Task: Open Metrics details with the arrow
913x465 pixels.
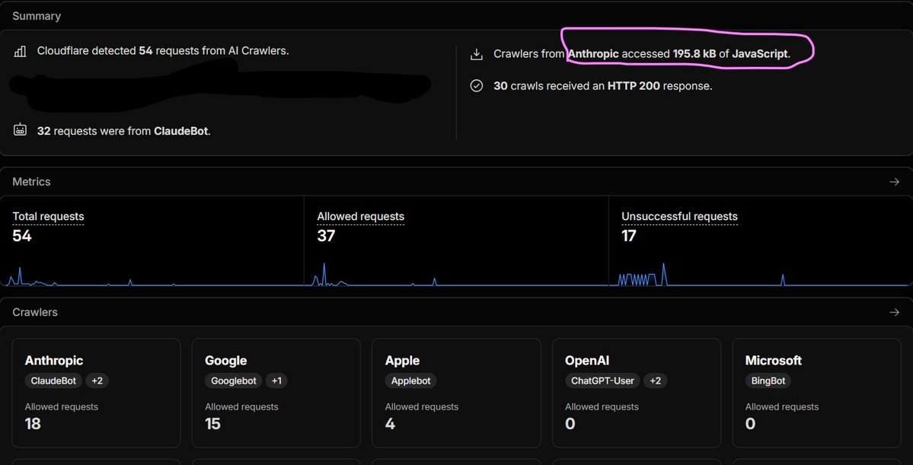Action: point(895,182)
